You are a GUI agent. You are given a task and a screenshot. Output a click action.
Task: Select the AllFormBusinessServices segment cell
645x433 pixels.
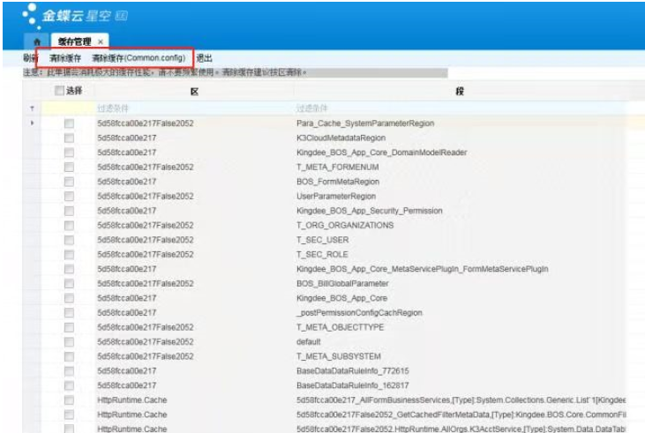tap(461, 400)
